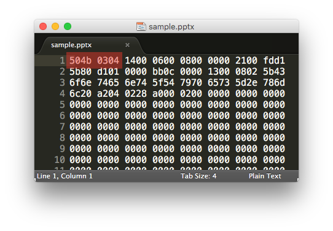Click hex value 1300 on line 2

(x=219, y=72)
